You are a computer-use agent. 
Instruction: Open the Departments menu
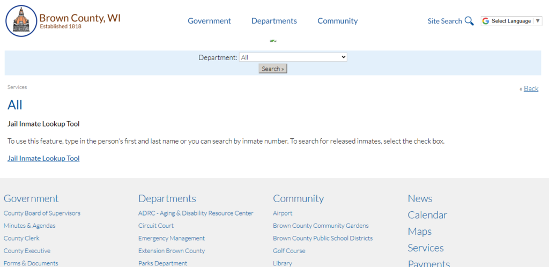(x=274, y=21)
